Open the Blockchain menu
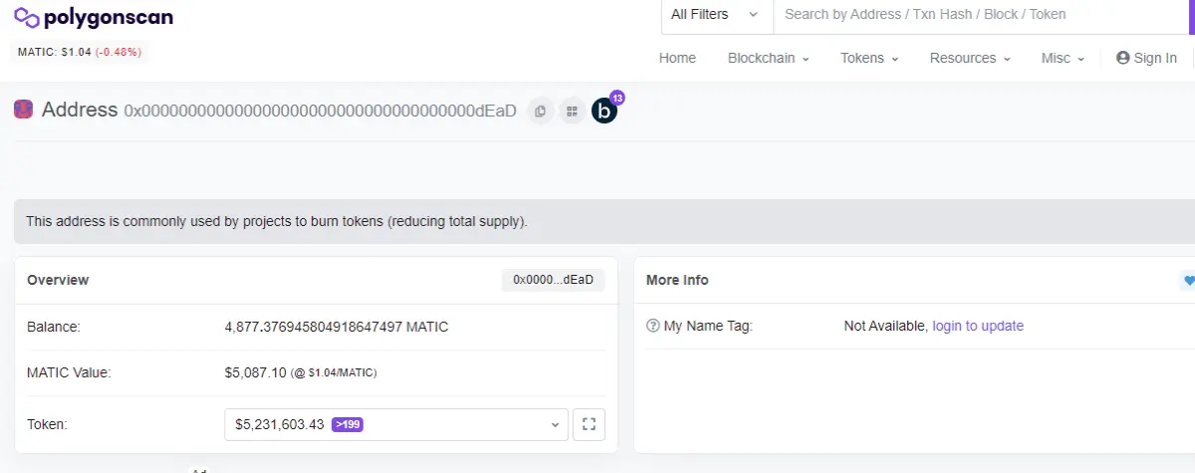The height and width of the screenshot is (473, 1195). [769, 58]
